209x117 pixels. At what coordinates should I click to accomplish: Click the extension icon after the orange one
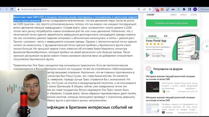point(168,9)
